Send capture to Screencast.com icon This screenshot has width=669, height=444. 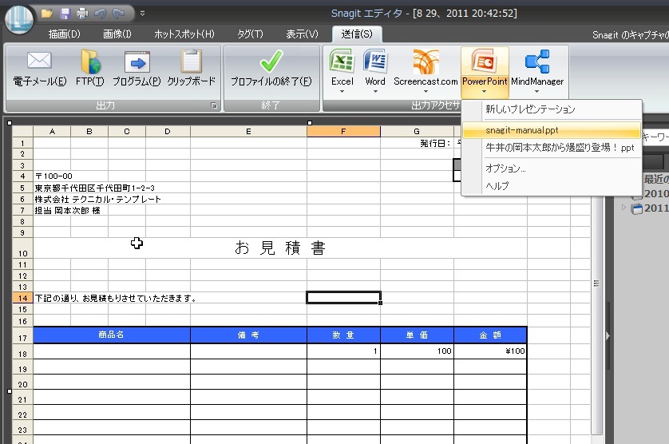click(426, 61)
